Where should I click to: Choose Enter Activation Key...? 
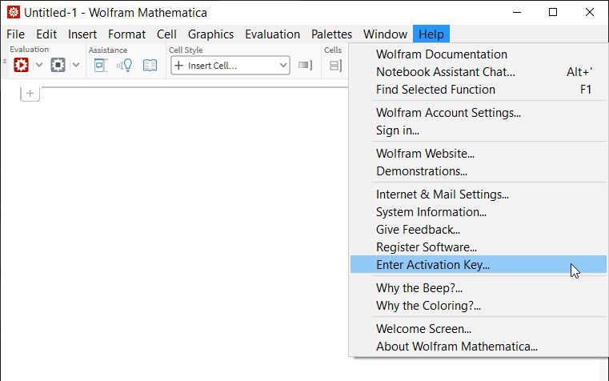click(x=479, y=264)
